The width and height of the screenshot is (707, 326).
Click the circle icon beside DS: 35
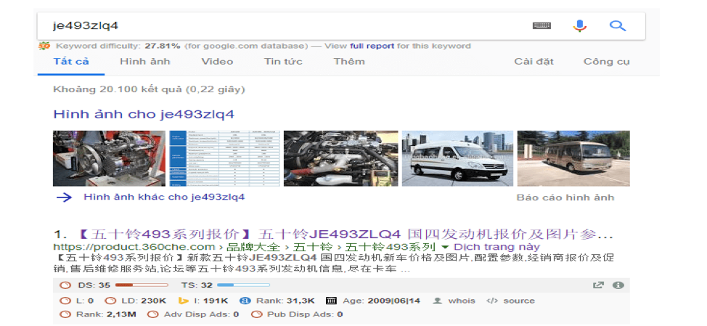65,285
